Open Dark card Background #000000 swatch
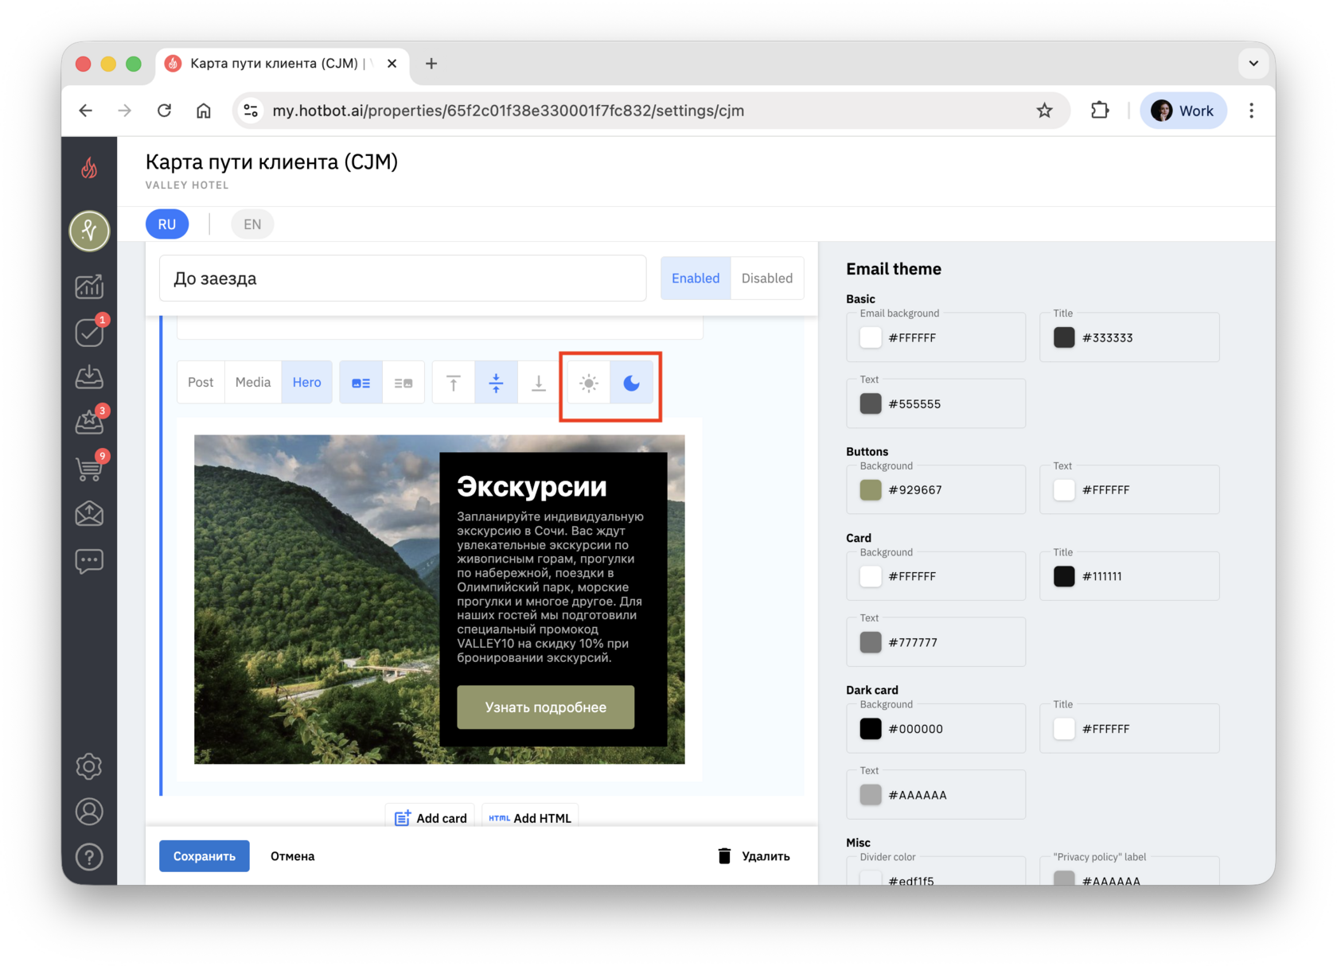This screenshot has height=966, width=1337. click(x=871, y=728)
